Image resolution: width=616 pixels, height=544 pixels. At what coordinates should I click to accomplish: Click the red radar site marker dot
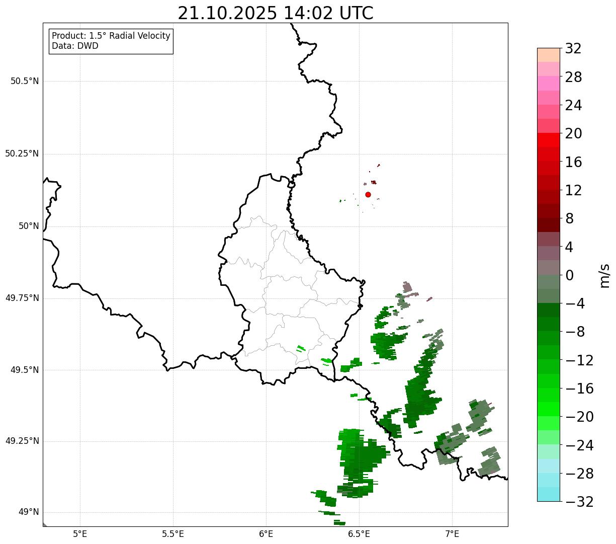(x=368, y=194)
